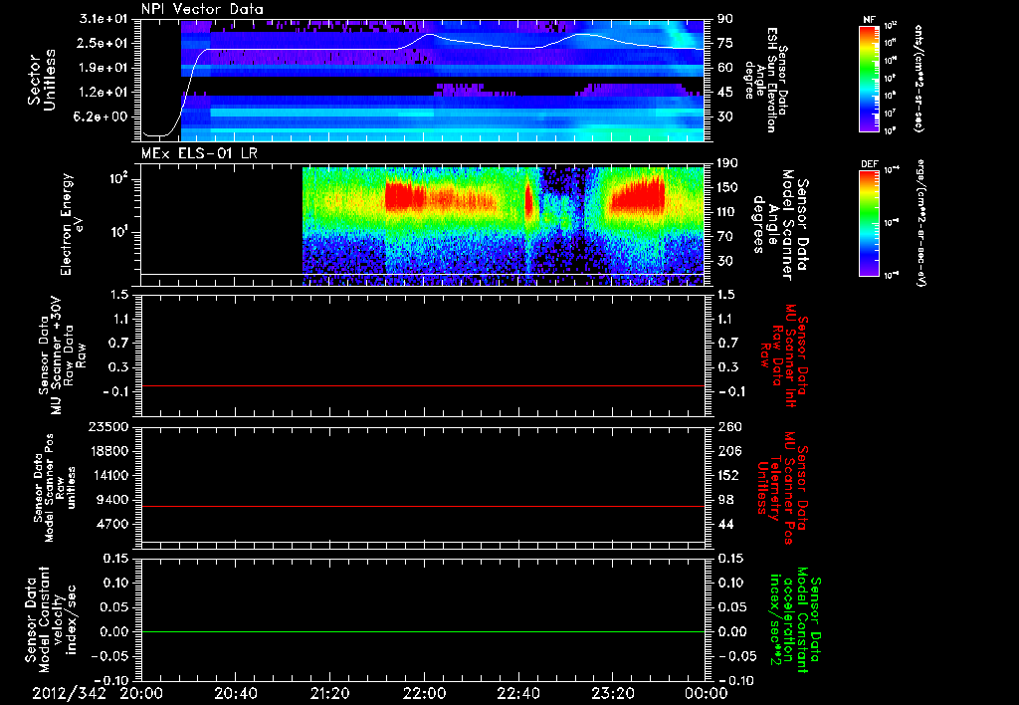Click the 'NF' color bar title
This screenshot has height=705, width=1019.
pos(870,20)
